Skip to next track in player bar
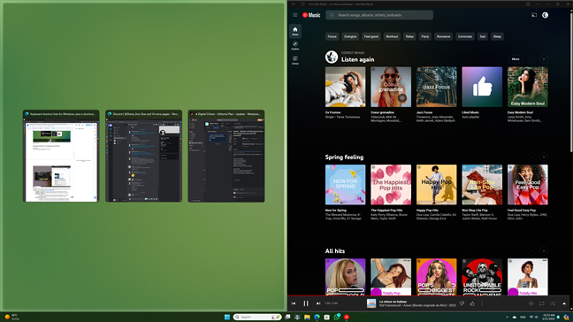573x322 pixels. pyautogui.click(x=318, y=303)
